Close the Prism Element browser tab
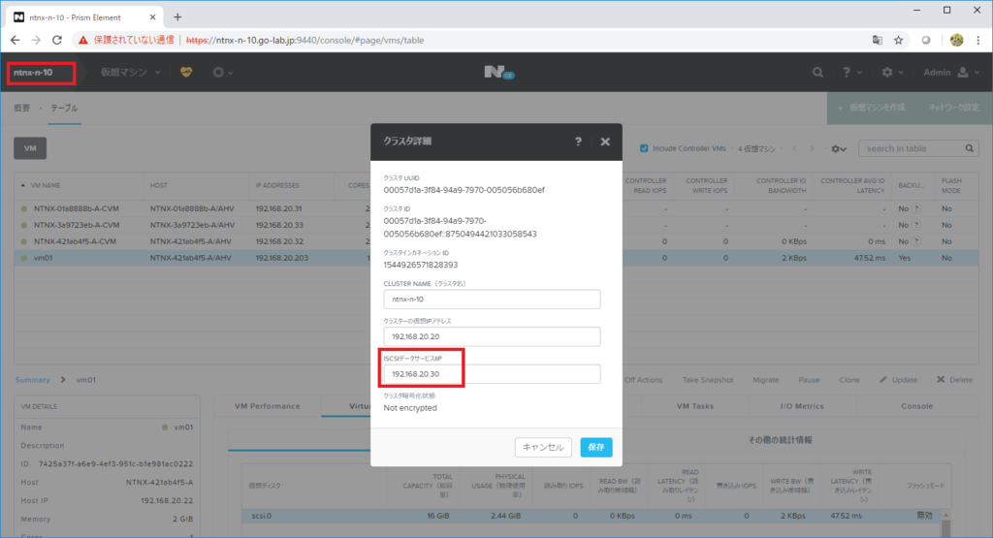 pyautogui.click(x=152, y=17)
